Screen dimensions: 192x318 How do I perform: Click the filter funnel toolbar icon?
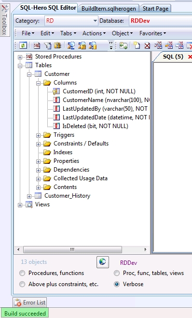(48, 45)
